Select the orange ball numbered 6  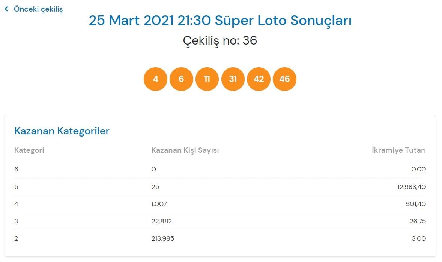(181, 79)
